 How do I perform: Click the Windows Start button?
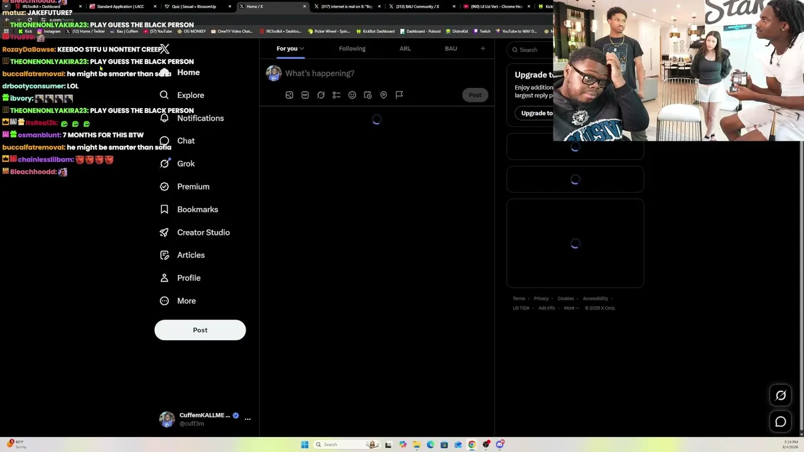305,444
